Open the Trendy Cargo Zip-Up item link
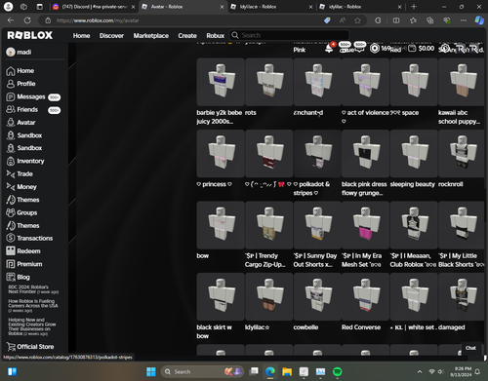488x381 pixels. [265, 260]
